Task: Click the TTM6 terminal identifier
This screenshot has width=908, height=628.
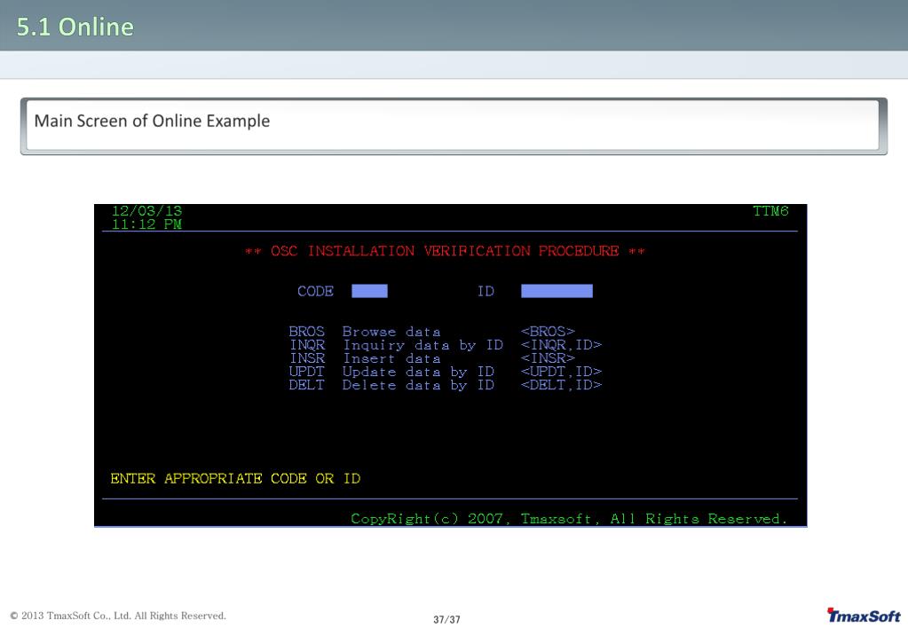Action: point(770,211)
